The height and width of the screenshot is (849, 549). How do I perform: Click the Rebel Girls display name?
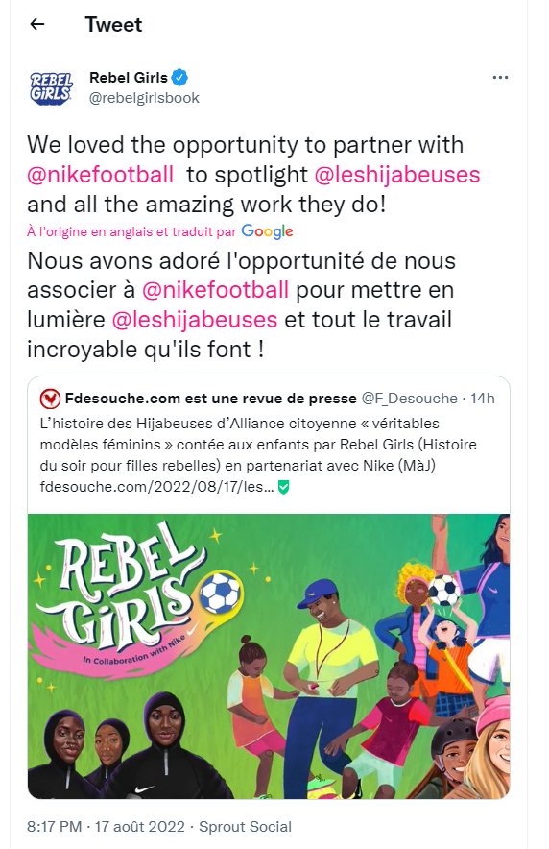coord(129,78)
